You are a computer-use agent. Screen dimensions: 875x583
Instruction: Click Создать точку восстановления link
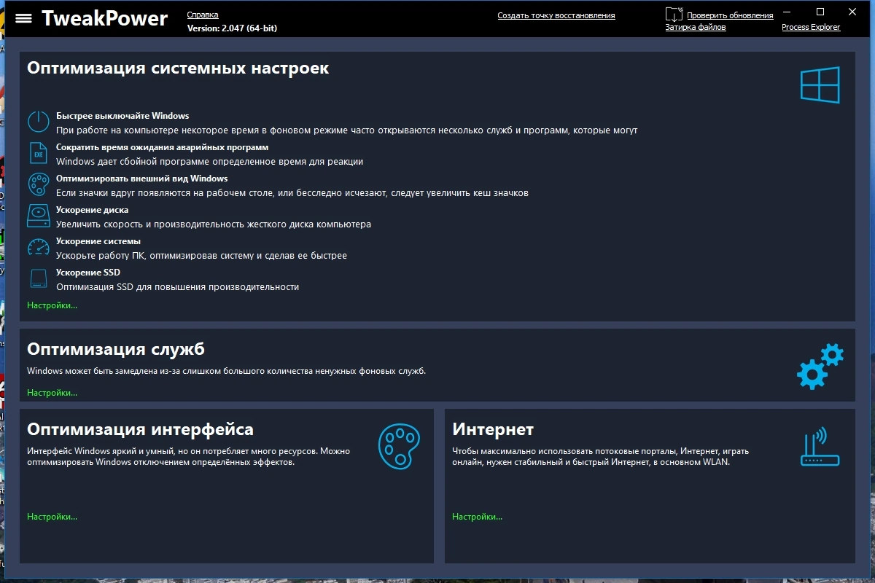click(556, 15)
